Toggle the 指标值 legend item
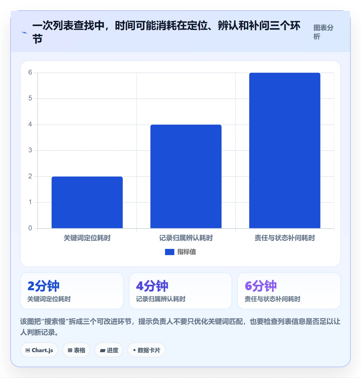 click(x=180, y=252)
